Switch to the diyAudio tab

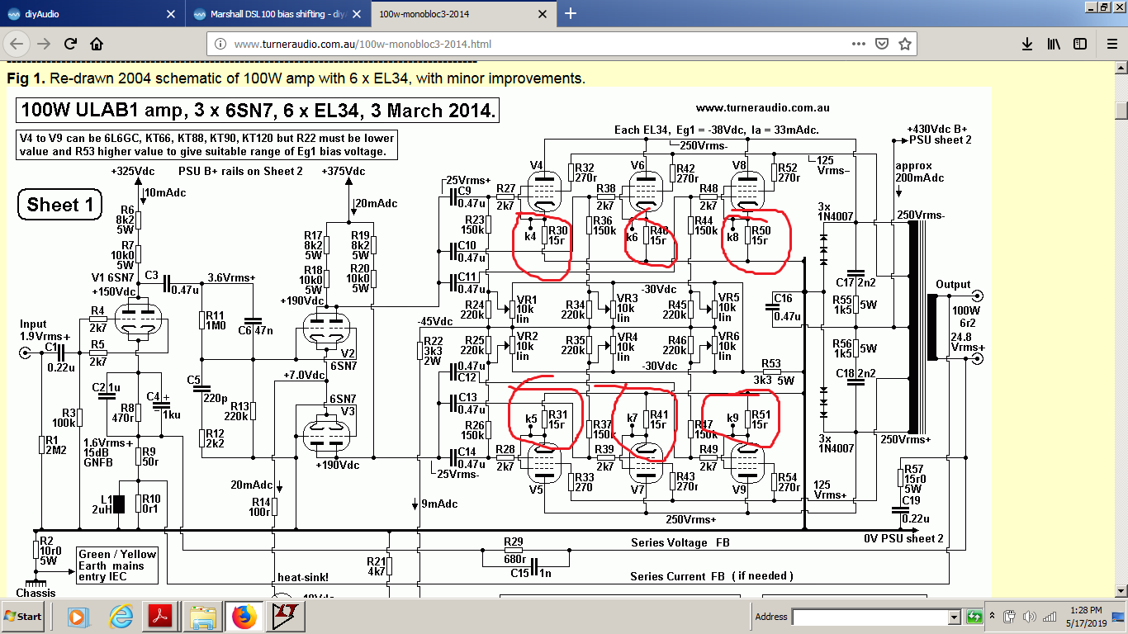(91, 14)
